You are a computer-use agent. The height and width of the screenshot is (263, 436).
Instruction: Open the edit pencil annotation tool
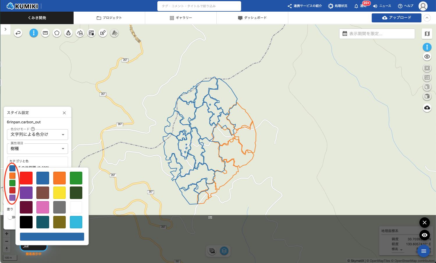click(103, 33)
